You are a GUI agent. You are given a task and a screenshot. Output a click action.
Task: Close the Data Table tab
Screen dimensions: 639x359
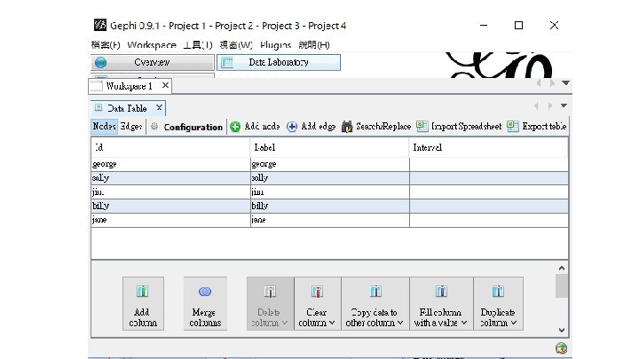click(159, 108)
